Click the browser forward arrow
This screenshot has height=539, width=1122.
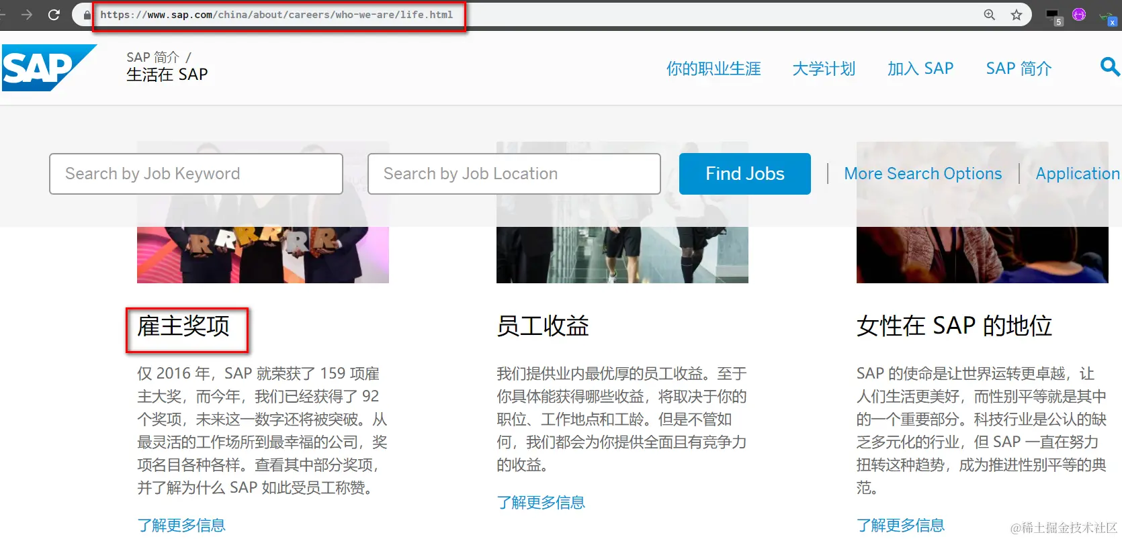(27, 14)
